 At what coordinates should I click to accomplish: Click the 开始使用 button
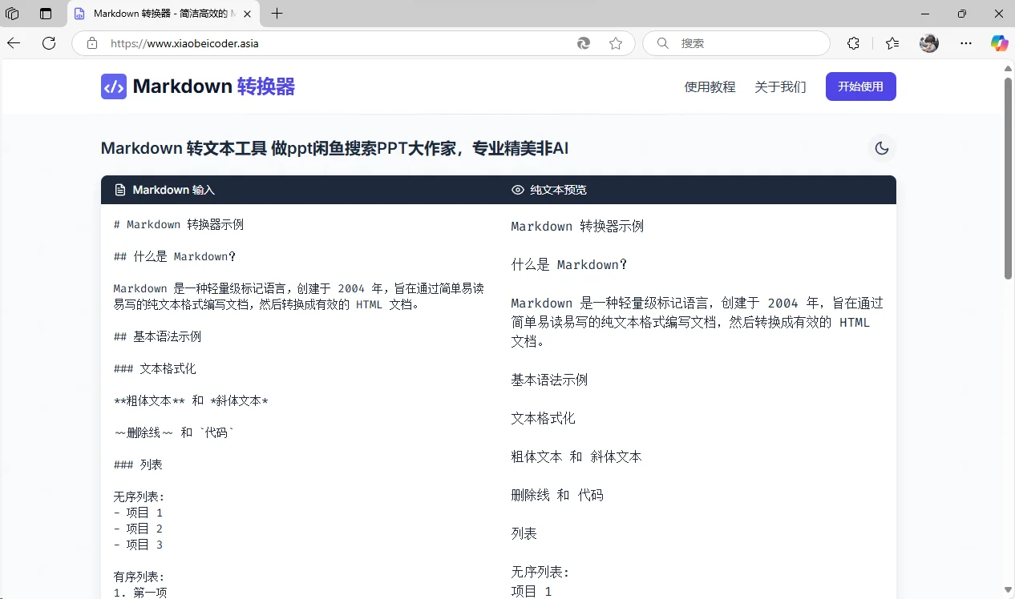tap(860, 86)
